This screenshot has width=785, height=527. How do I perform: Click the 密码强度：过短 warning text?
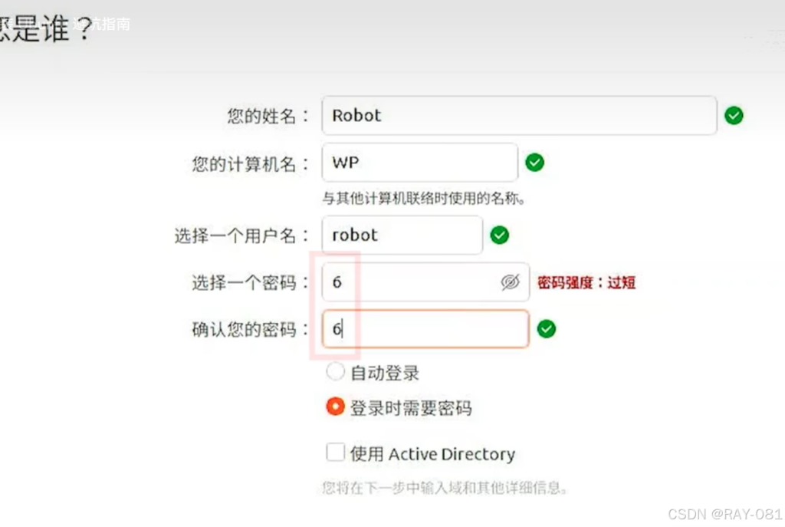(x=586, y=282)
